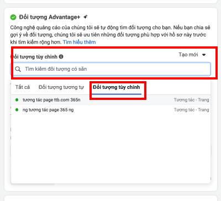Switch to the Tất cả tab
The height and width of the screenshot is (201, 221).
(x=23, y=87)
